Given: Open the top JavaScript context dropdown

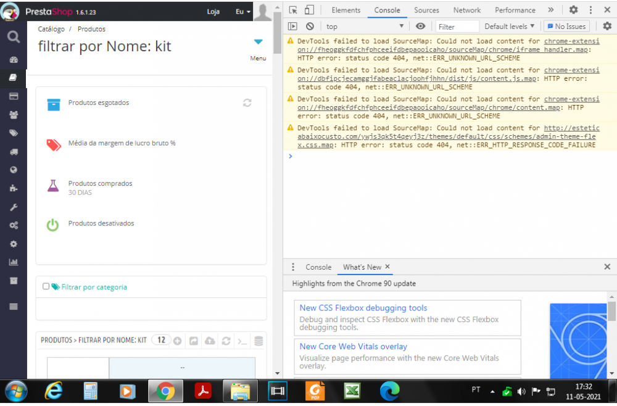Looking at the screenshot, I should point(365,27).
